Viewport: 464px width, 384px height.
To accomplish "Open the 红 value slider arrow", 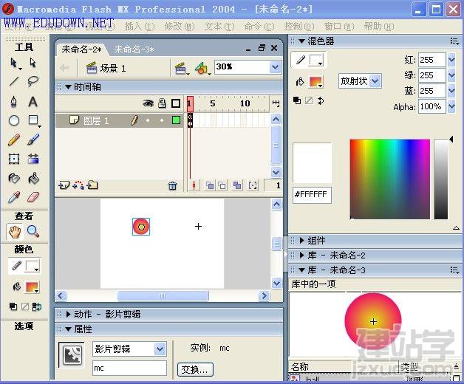I will (x=451, y=60).
